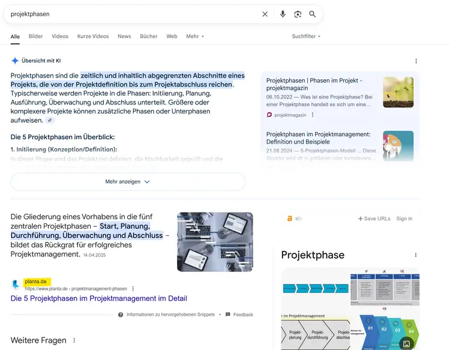Viewport: 450px width, 350px height.
Task: Open projektmagazin article 'Phasen im Projekt'
Action: pos(314,84)
